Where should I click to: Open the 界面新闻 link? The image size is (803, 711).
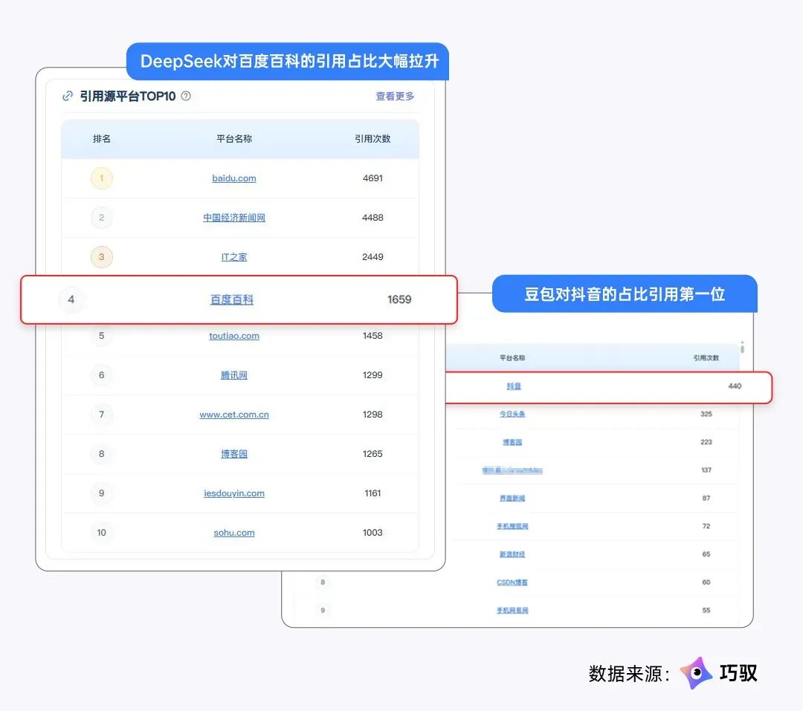pos(512,498)
